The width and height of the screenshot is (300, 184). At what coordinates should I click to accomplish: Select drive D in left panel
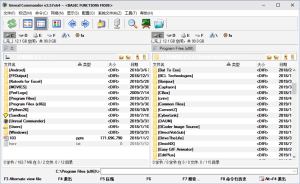23,35
